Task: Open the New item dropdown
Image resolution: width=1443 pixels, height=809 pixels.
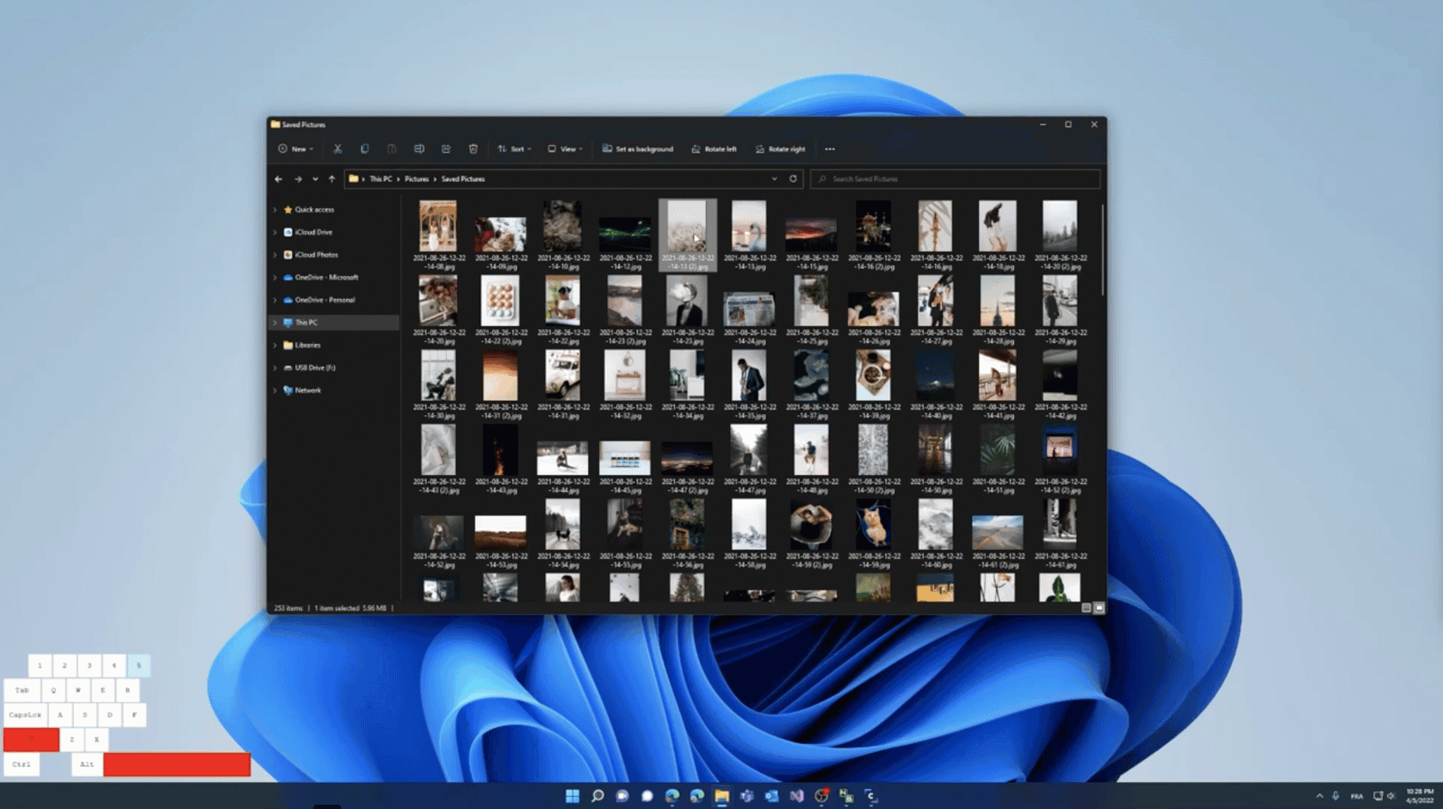Action: pyautogui.click(x=295, y=149)
